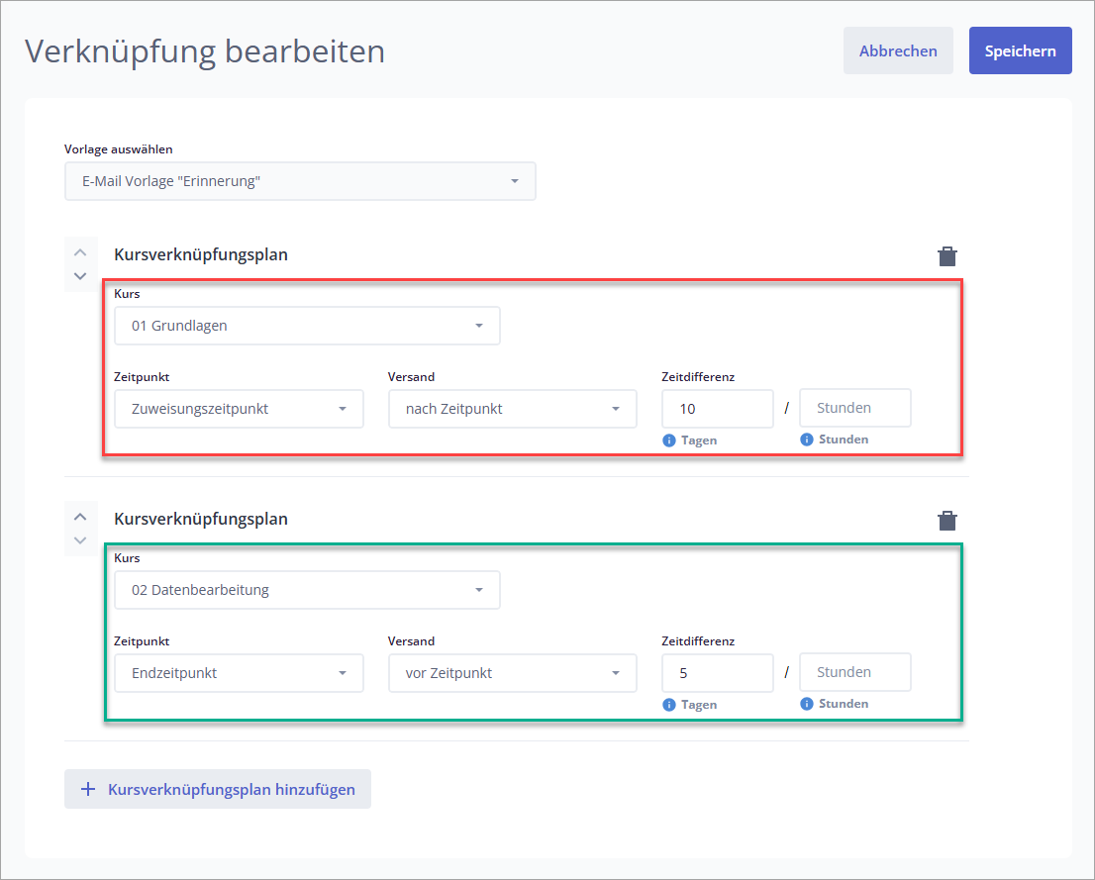Open the Vorlage auswählen dropdown
1095x880 pixels.
point(300,181)
